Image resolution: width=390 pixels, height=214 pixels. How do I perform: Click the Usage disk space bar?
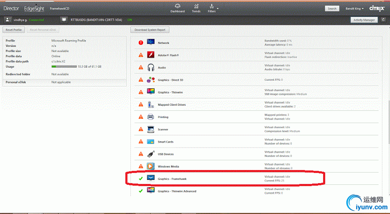tap(64, 67)
